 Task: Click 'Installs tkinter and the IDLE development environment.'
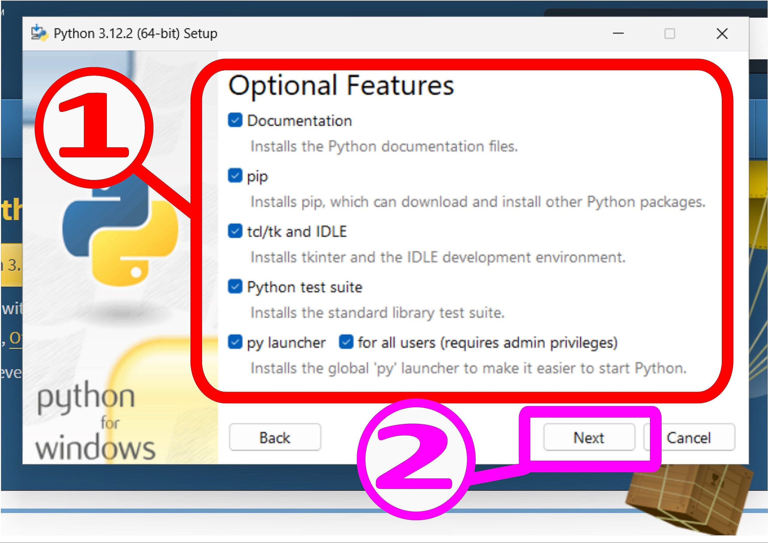point(438,257)
